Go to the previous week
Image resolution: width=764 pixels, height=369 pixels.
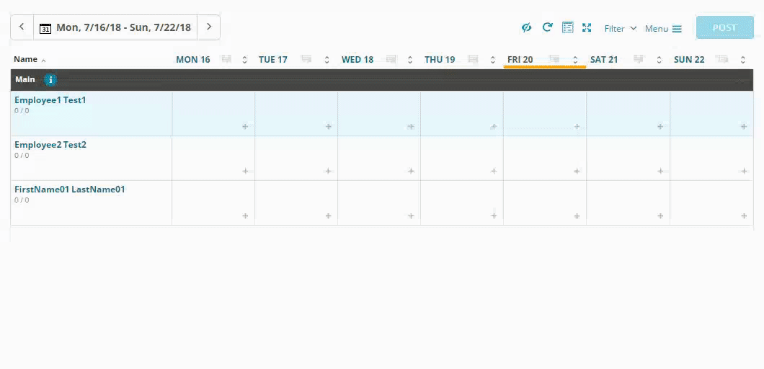click(22, 27)
